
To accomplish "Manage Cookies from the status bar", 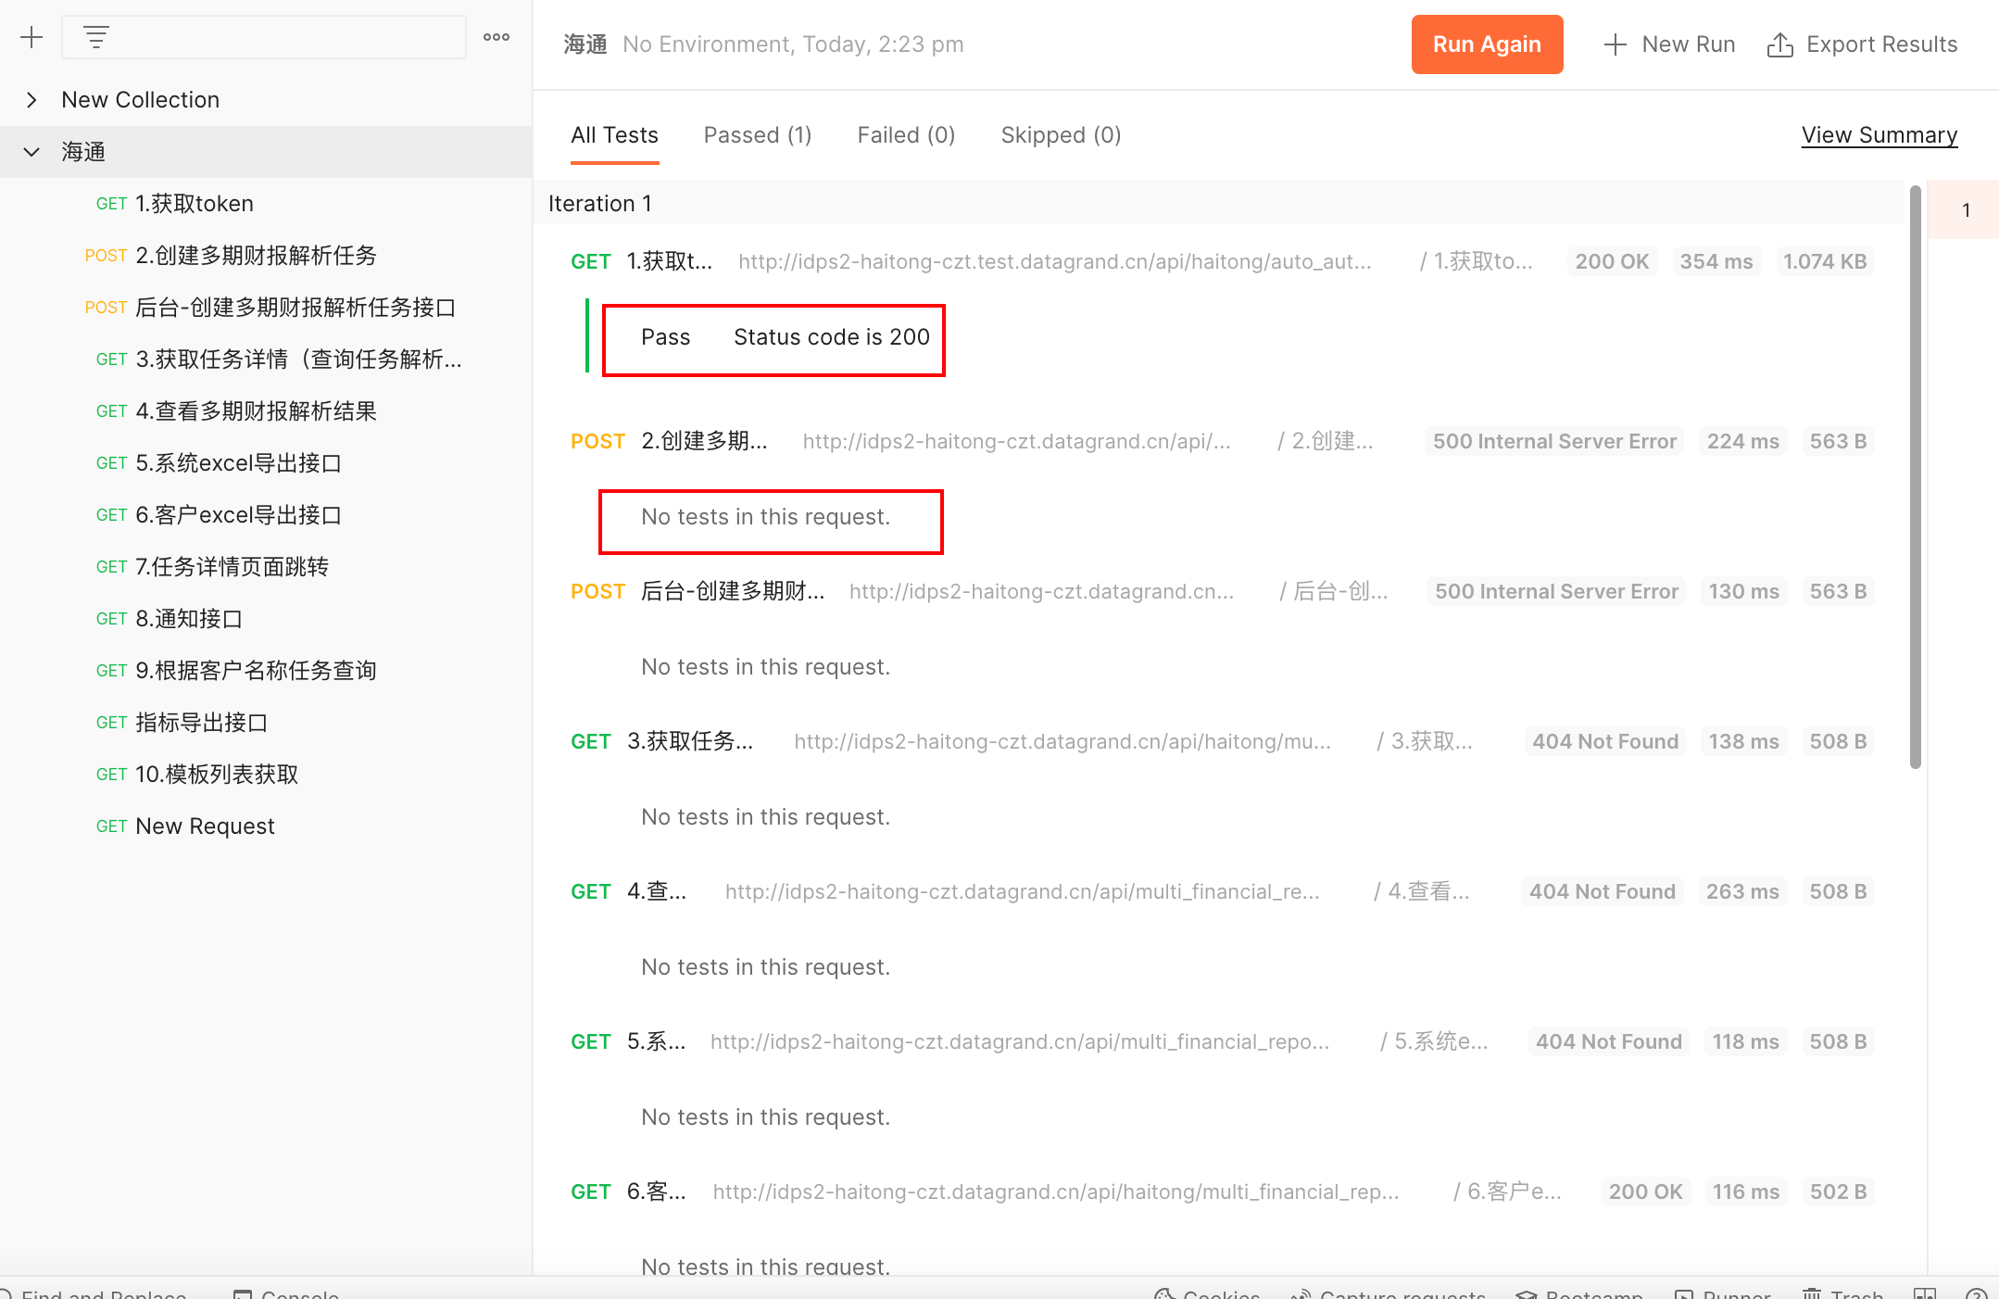I will 1207,1293.
